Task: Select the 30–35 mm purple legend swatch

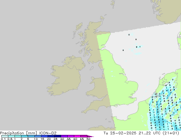Action: pyautogui.click(x=64, y=136)
